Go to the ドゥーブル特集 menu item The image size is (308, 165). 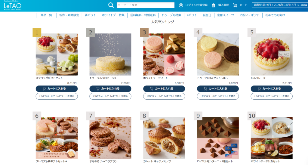(171, 15)
